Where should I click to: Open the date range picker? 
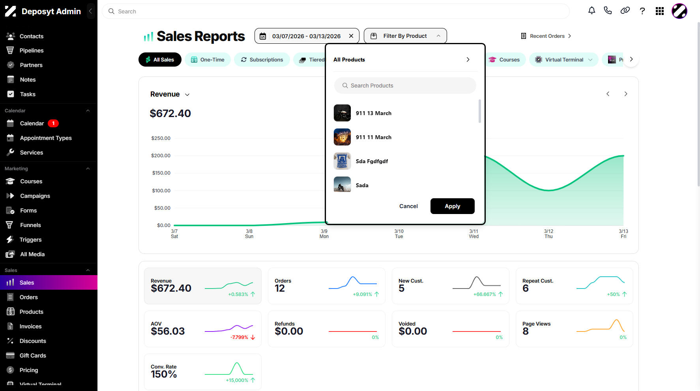click(306, 36)
